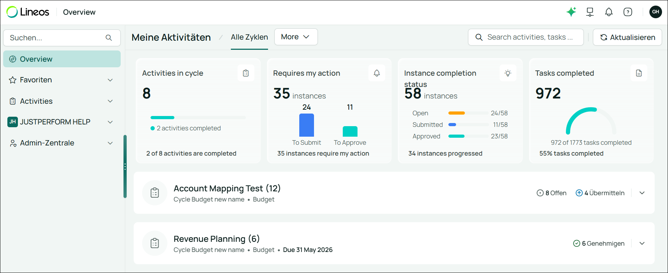The image size is (668, 273).
Task: Expand the Account Mapping Test row
Action: click(642, 193)
